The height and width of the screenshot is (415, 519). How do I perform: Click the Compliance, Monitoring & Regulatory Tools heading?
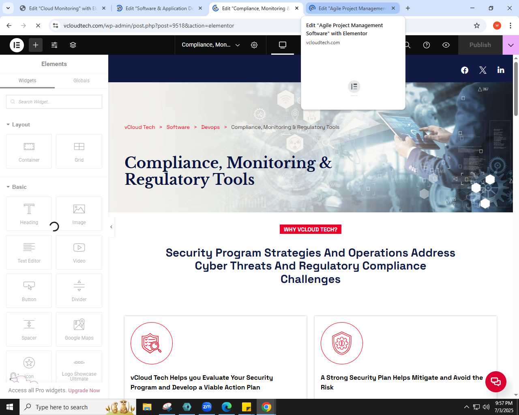(228, 171)
